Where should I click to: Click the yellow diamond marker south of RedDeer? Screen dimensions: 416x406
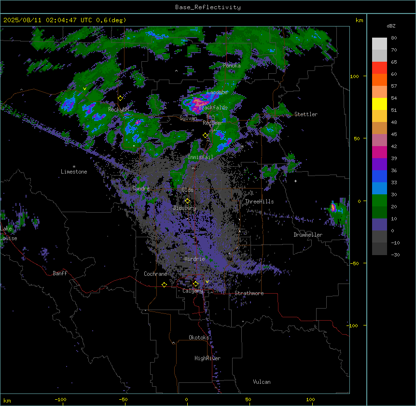click(x=205, y=135)
